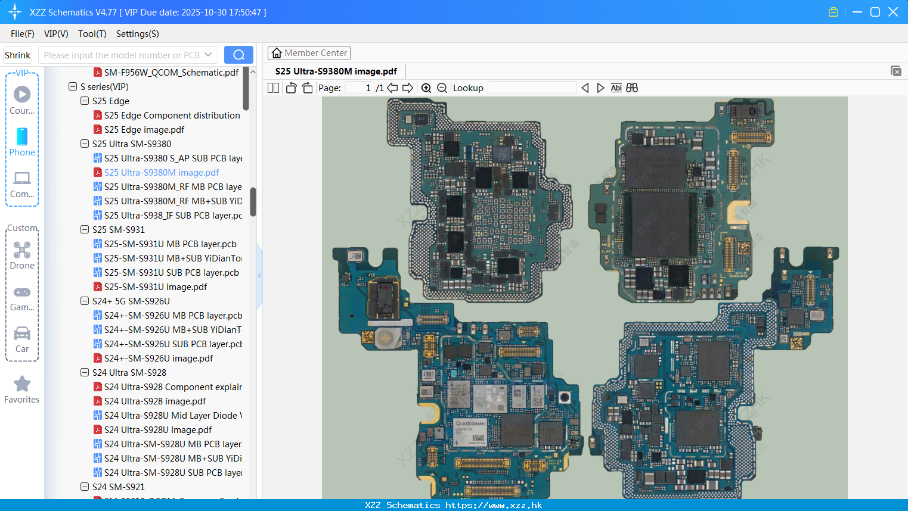Rotate the page counterclockwise
908x511 pixels.
tap(291, 88)
